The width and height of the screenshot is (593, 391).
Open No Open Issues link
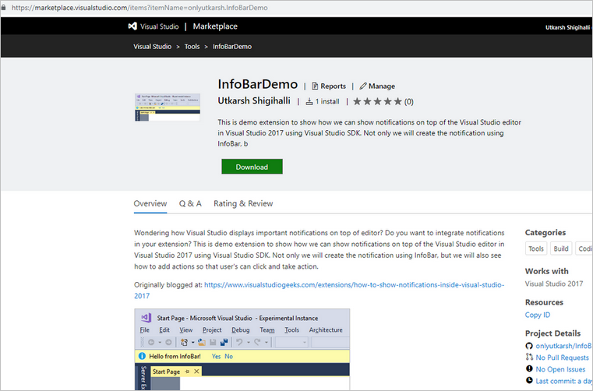[560, 369]
